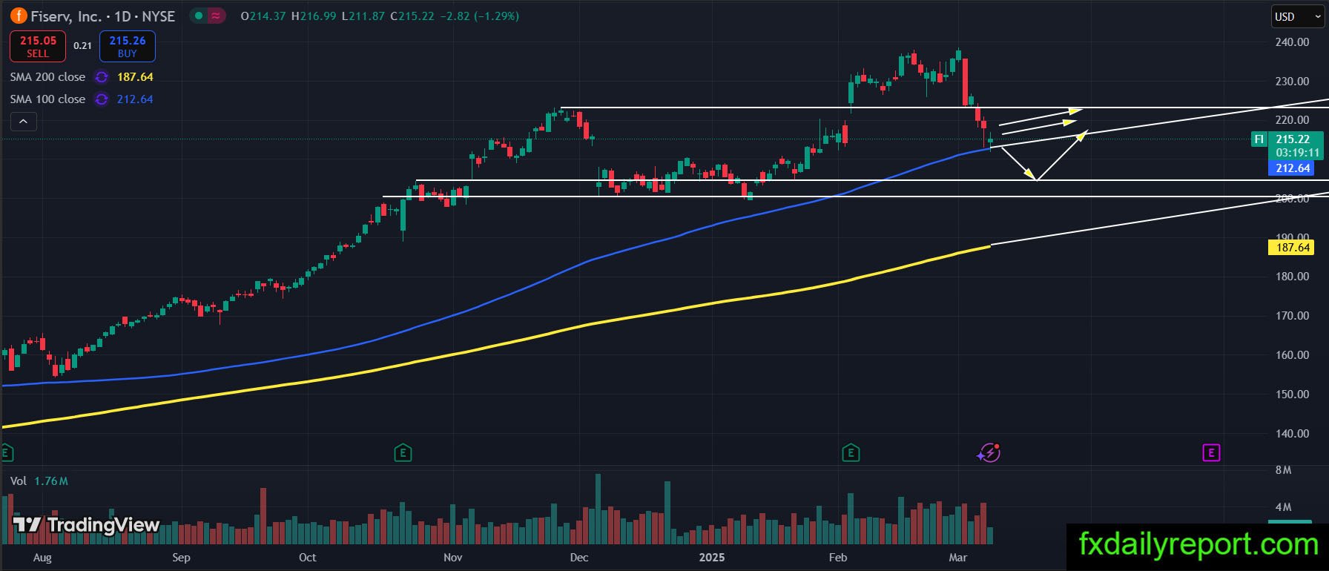Image resolution: width=1329 pixels, height=571 pixels.
Task: Click the Vol volume indicator label
Action: [19, 481]
